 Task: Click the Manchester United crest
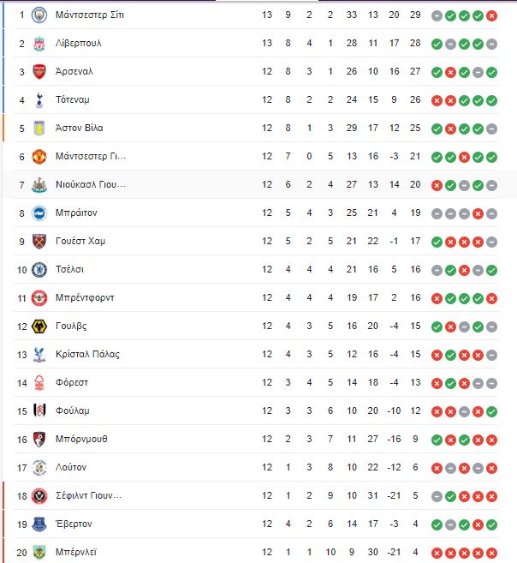pos(39,157)
